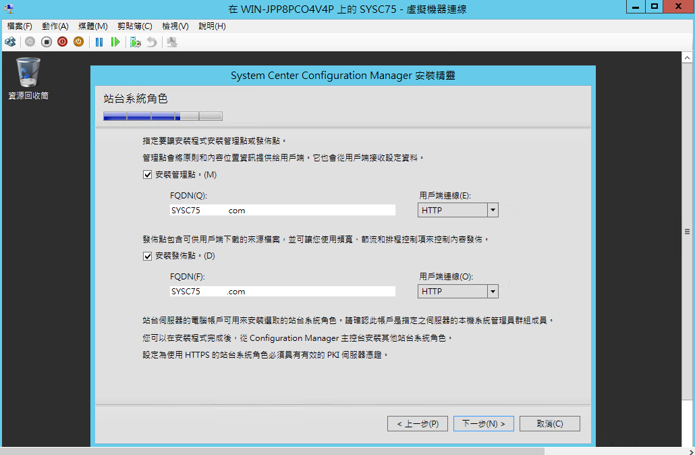Toggle the 安裝管理點 checkbox
The width and height of the screenshot is (695, 455).
[x=148, y=175]
